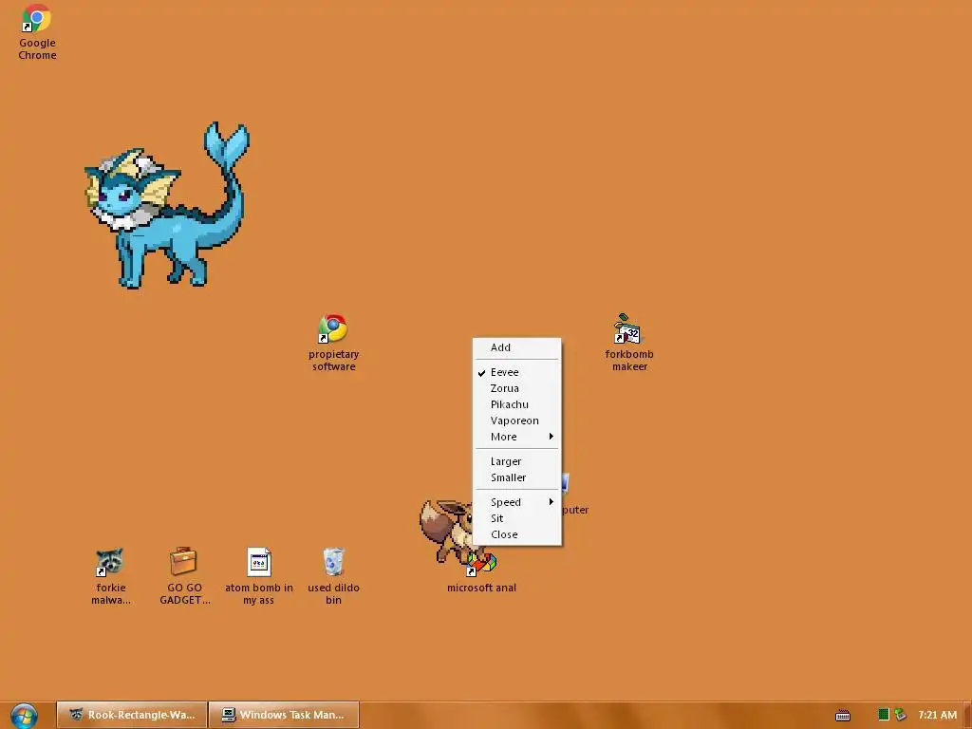
Task: Choose Smaller to shrink the pet
Action: click(x=517, y=477)
